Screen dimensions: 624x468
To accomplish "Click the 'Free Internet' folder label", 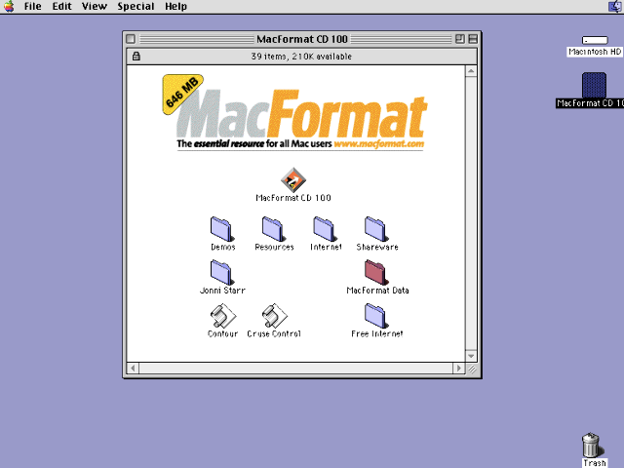I will pos(377,333).
